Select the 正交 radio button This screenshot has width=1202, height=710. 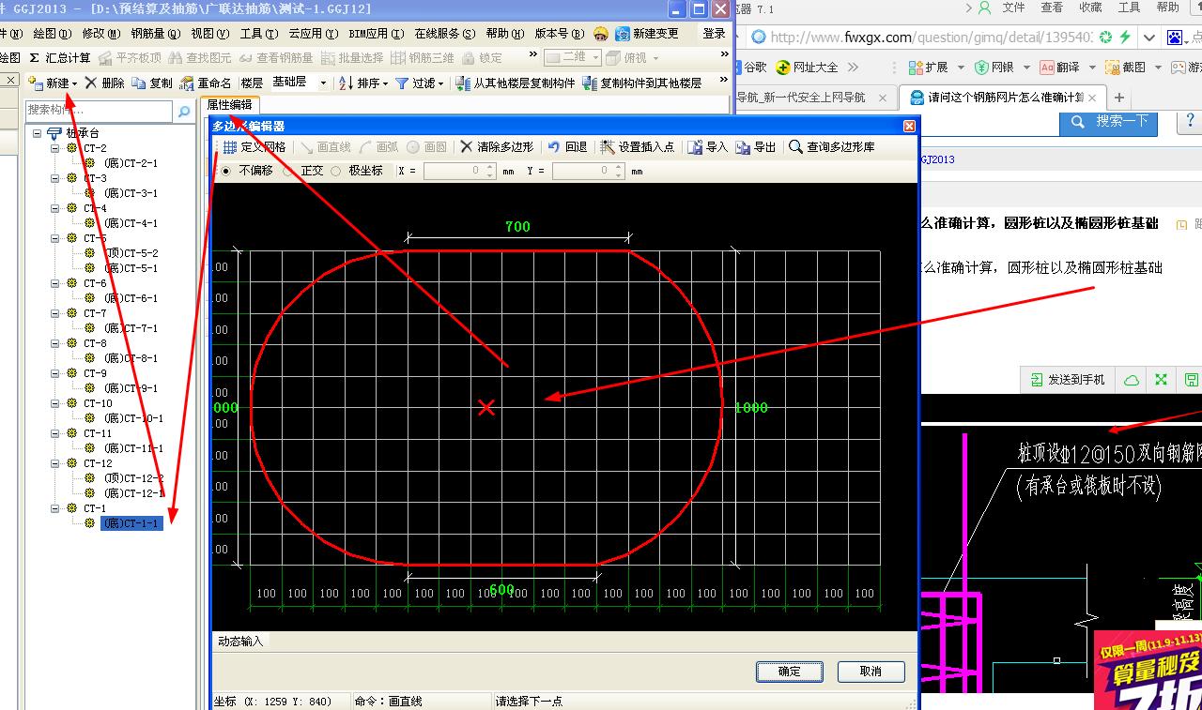tap(287, 171)
